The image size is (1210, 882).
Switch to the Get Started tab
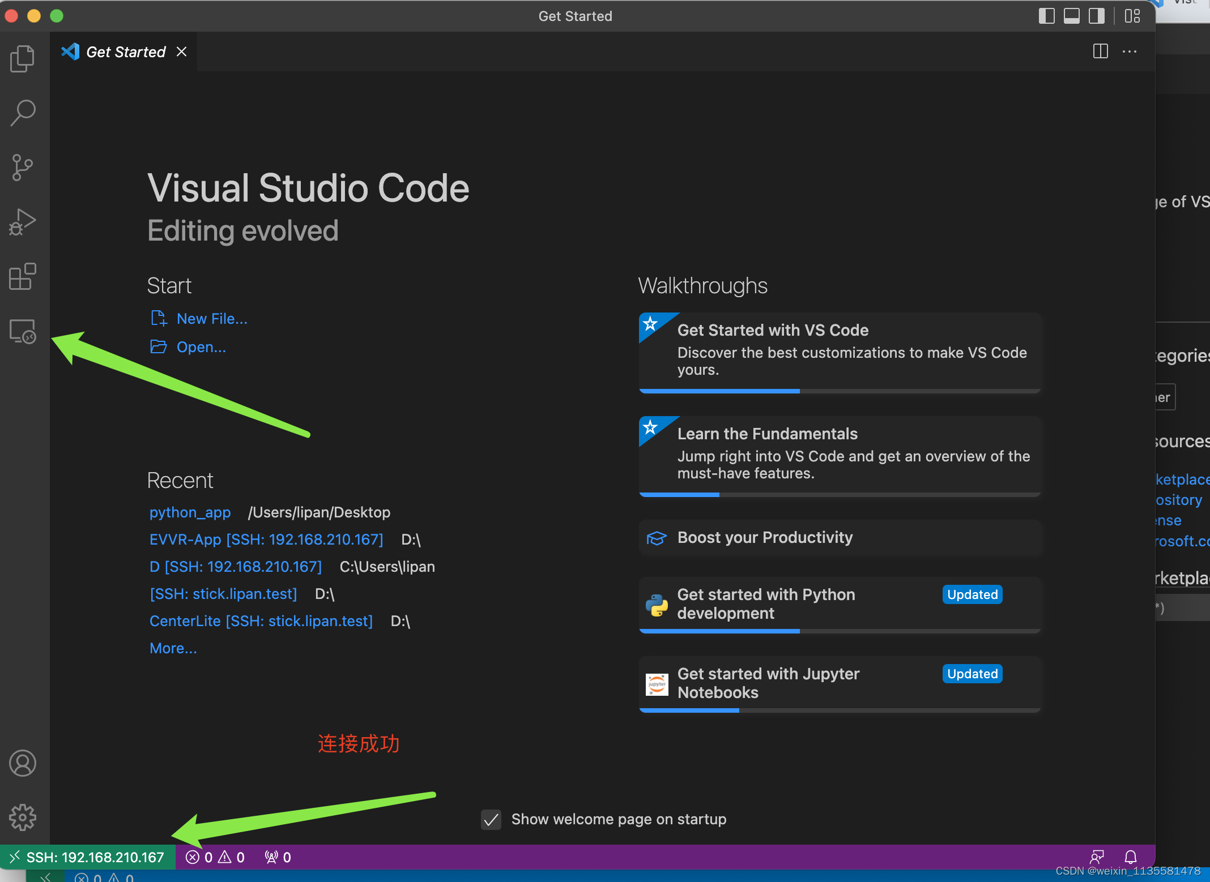point(125,52)
